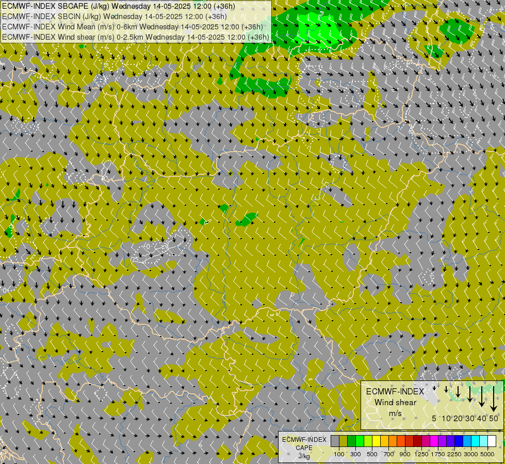505x464 pixels.
Task: Click the '1750' CAPE legend value
Action: pos(438,454)
